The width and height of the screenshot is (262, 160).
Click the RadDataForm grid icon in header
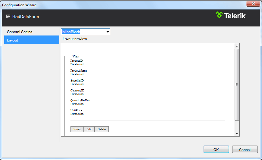[x=8, y=17]
